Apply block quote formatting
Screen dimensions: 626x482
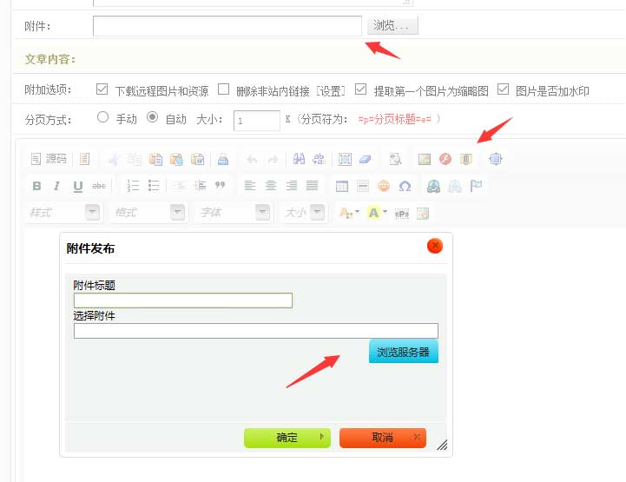(220, 185)
